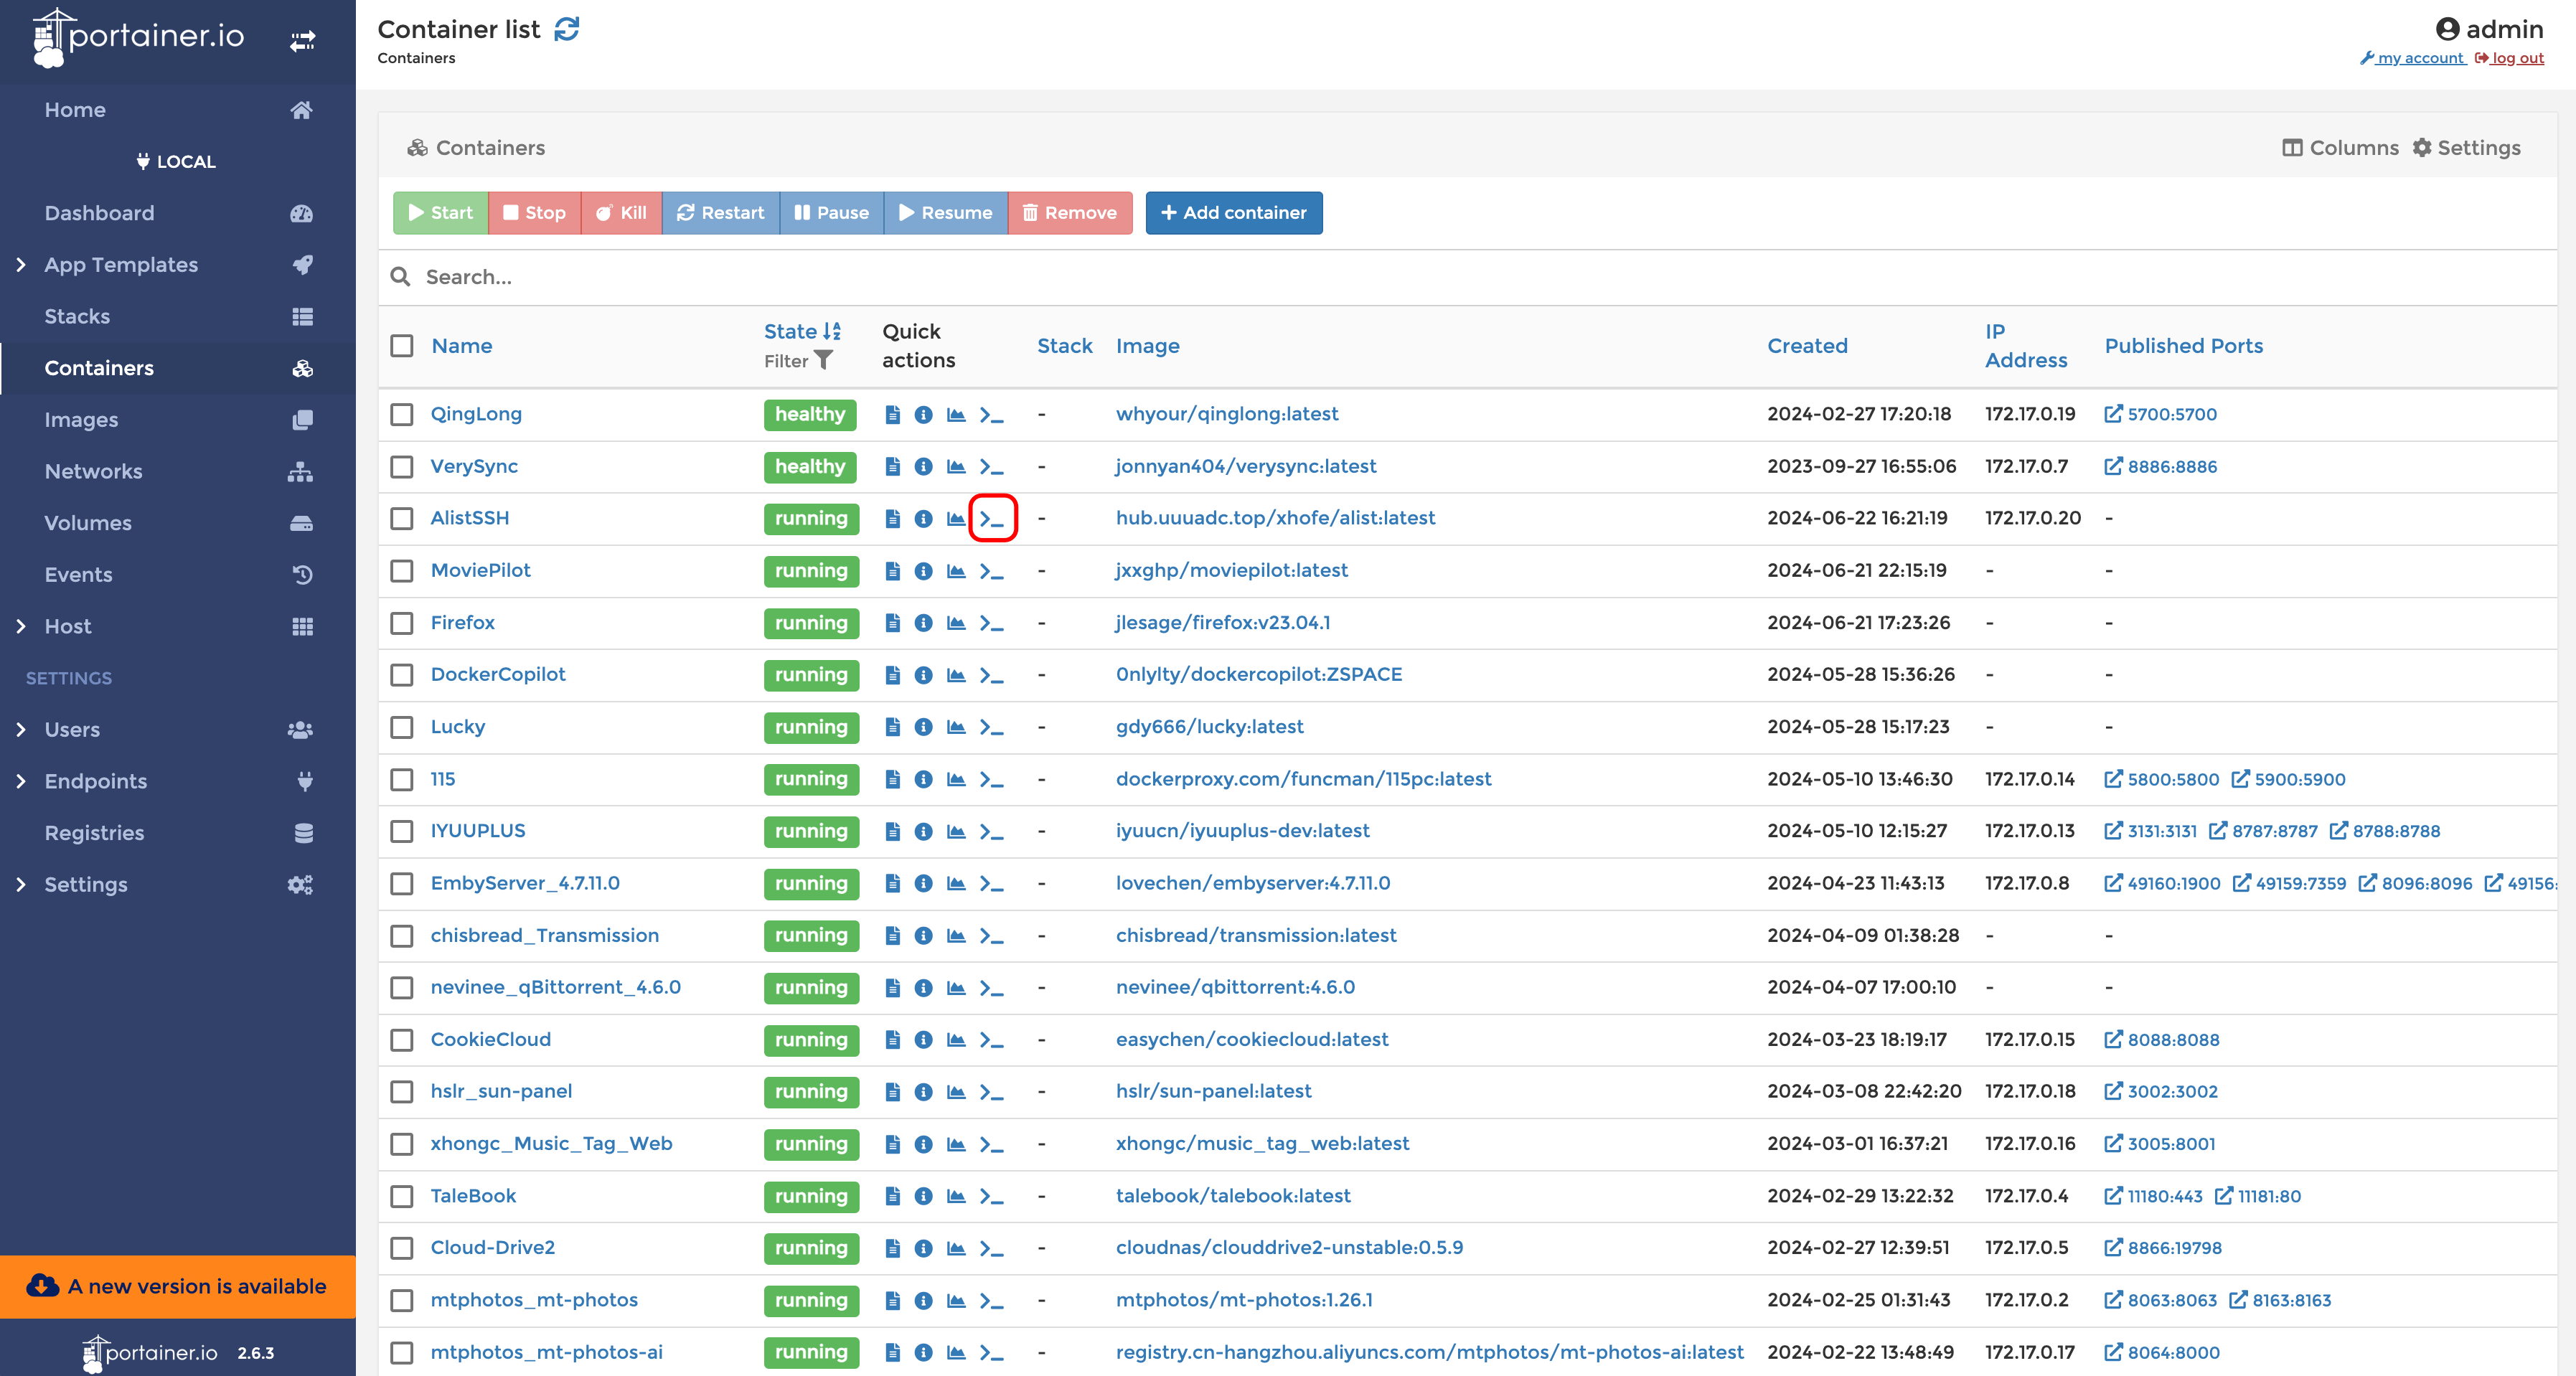
Task: Open exec console icon for QingLong
Action: 991,414
